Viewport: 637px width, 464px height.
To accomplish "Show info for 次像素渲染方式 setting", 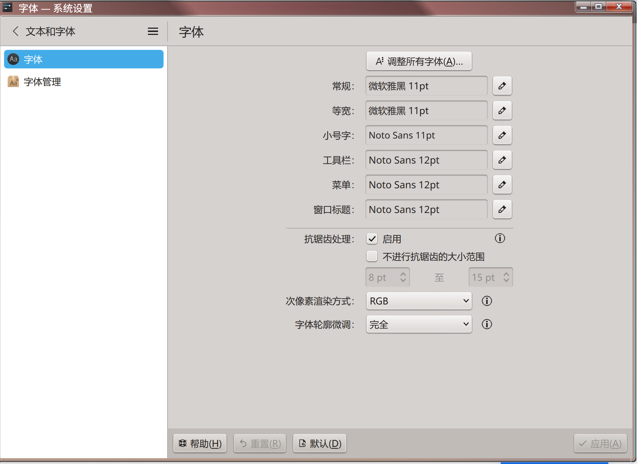I will coord(487,301).
